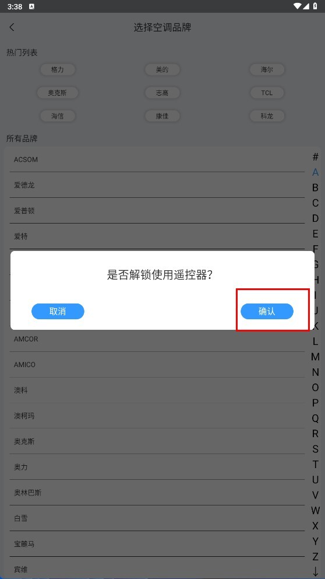Screen dimensions: 325x579
Task: Tap the # symbol in index
Action: point(316,157)
